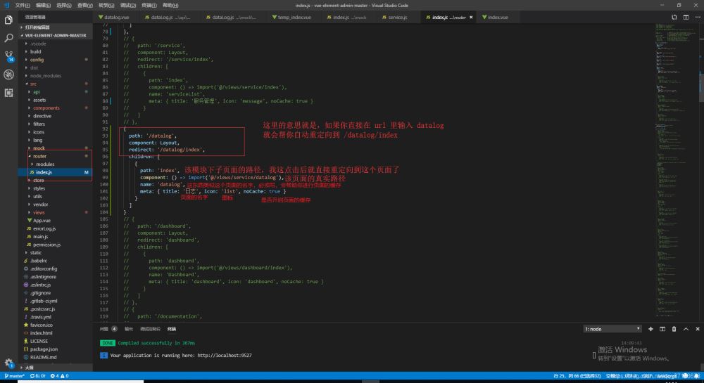
Task: Open the Explorer view in activity bar
Action: coord(8,20)
